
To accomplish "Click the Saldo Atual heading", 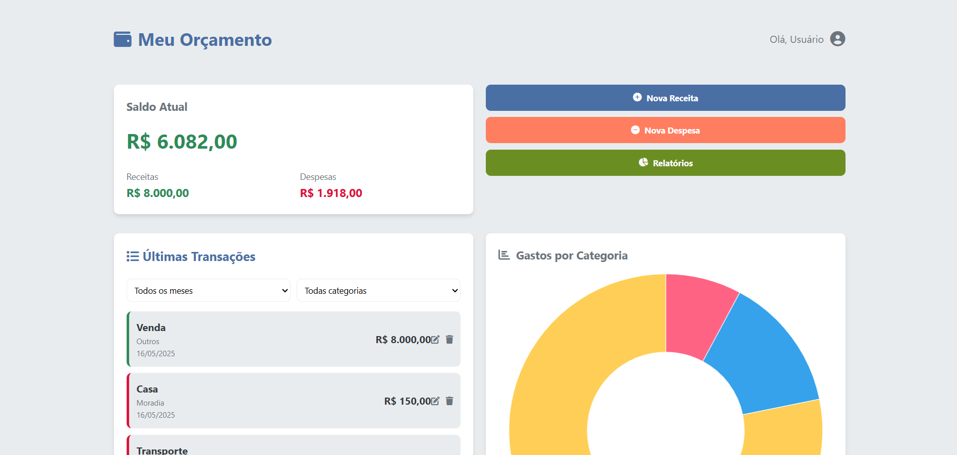I will [157, 107].
